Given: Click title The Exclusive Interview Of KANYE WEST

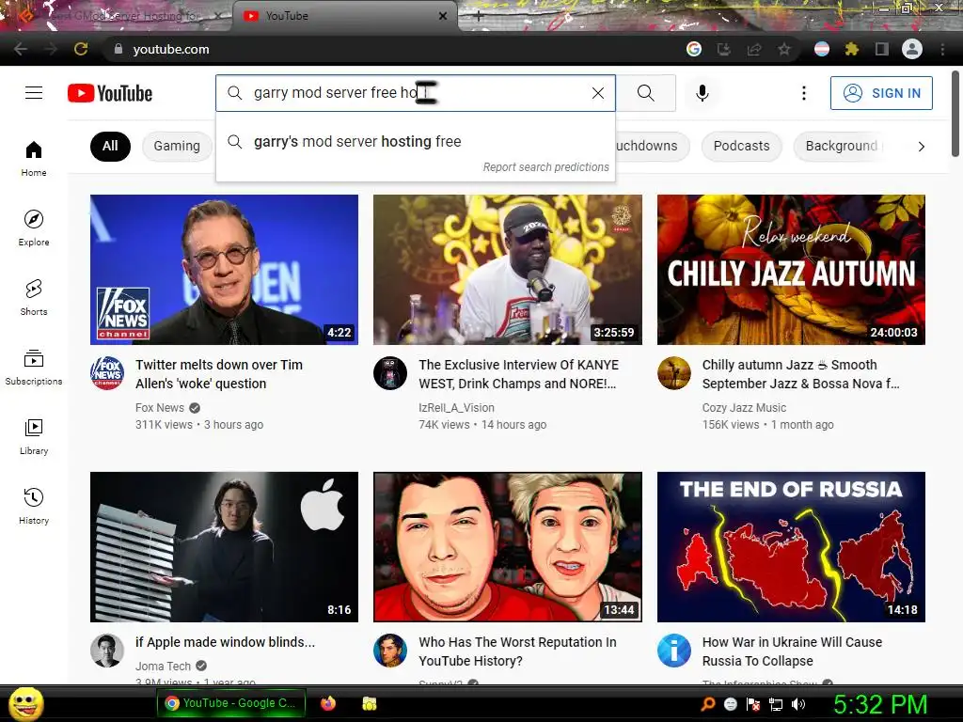Looking at the screenshot, I should tap(518, 374).
